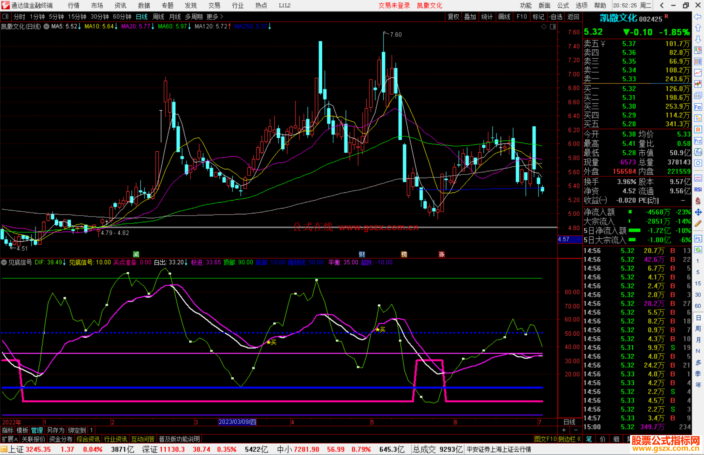This screenshot has width=704, height=455.
Task: Click the RSI indicator icon
Action: pos(698,190)
